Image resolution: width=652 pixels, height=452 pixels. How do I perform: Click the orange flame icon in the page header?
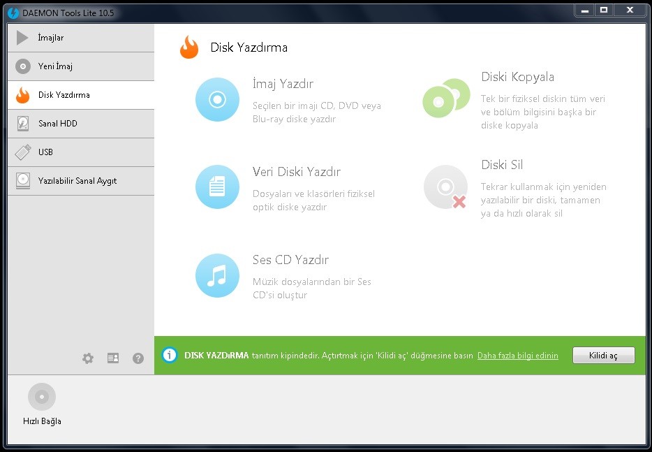click(x=189, y=47)
